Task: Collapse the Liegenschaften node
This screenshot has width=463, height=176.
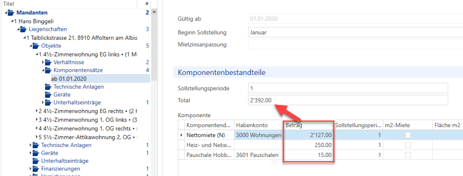Action: click(19, 29)
